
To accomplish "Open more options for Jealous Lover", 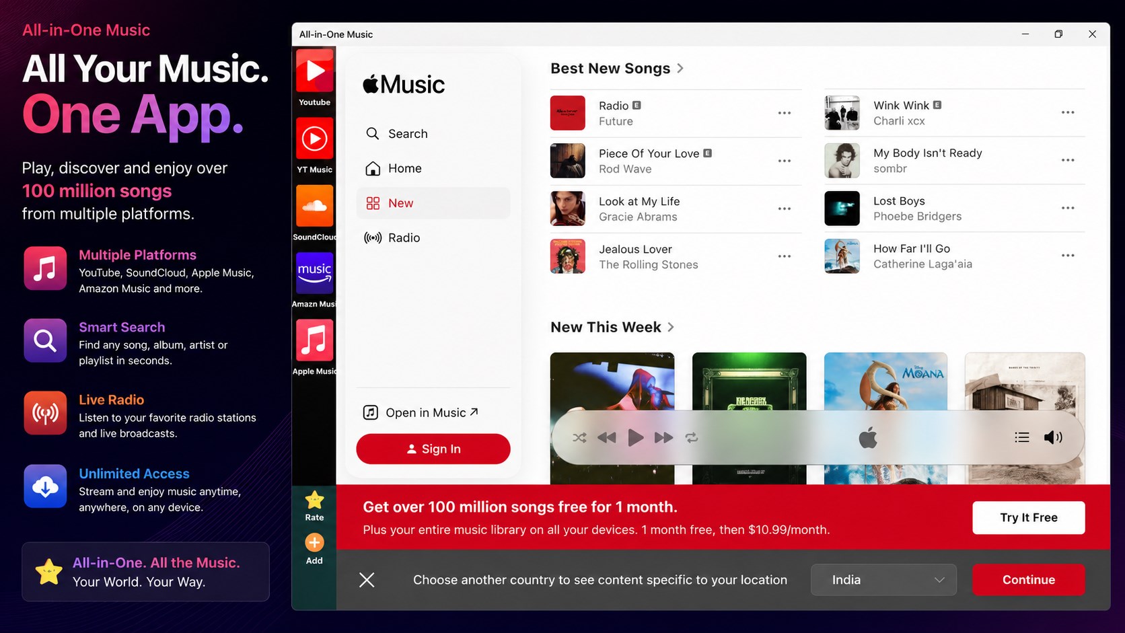I will point(785,256).
